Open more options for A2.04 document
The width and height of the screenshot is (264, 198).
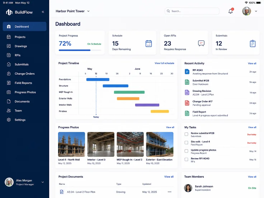170,192
